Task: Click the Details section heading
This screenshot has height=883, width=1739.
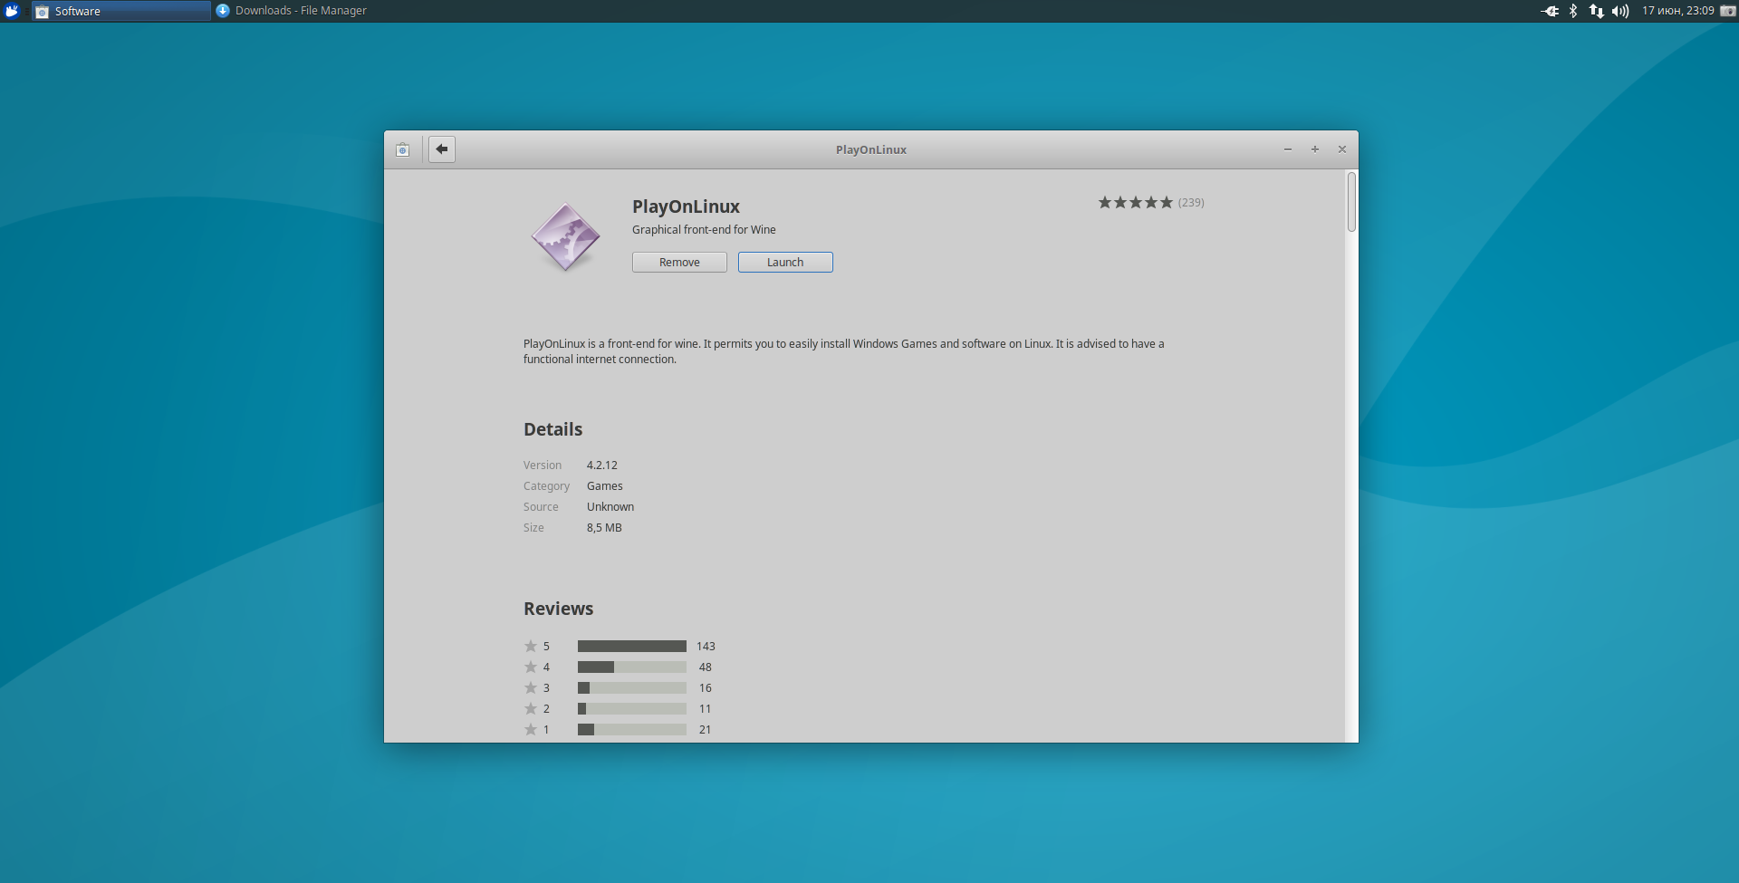Action: [552, 429]
